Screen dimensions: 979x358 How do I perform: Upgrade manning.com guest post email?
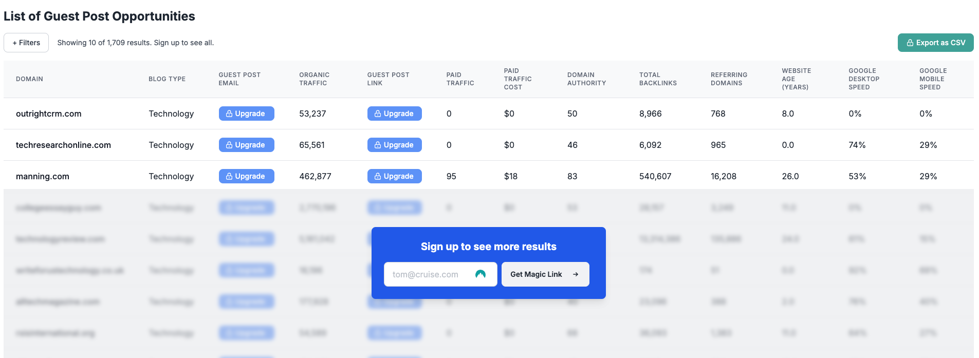246,176
